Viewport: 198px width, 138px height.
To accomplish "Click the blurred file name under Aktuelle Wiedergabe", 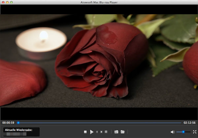I will [x=16, y=134].
